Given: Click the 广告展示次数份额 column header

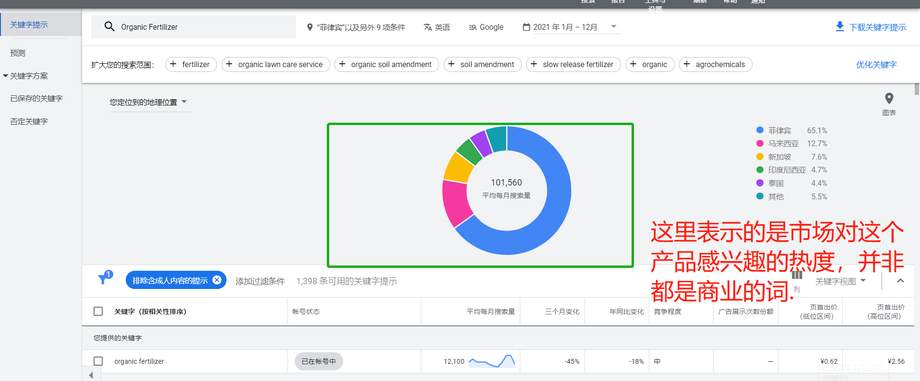Looking at the screenshot, I should click(746, 312).
